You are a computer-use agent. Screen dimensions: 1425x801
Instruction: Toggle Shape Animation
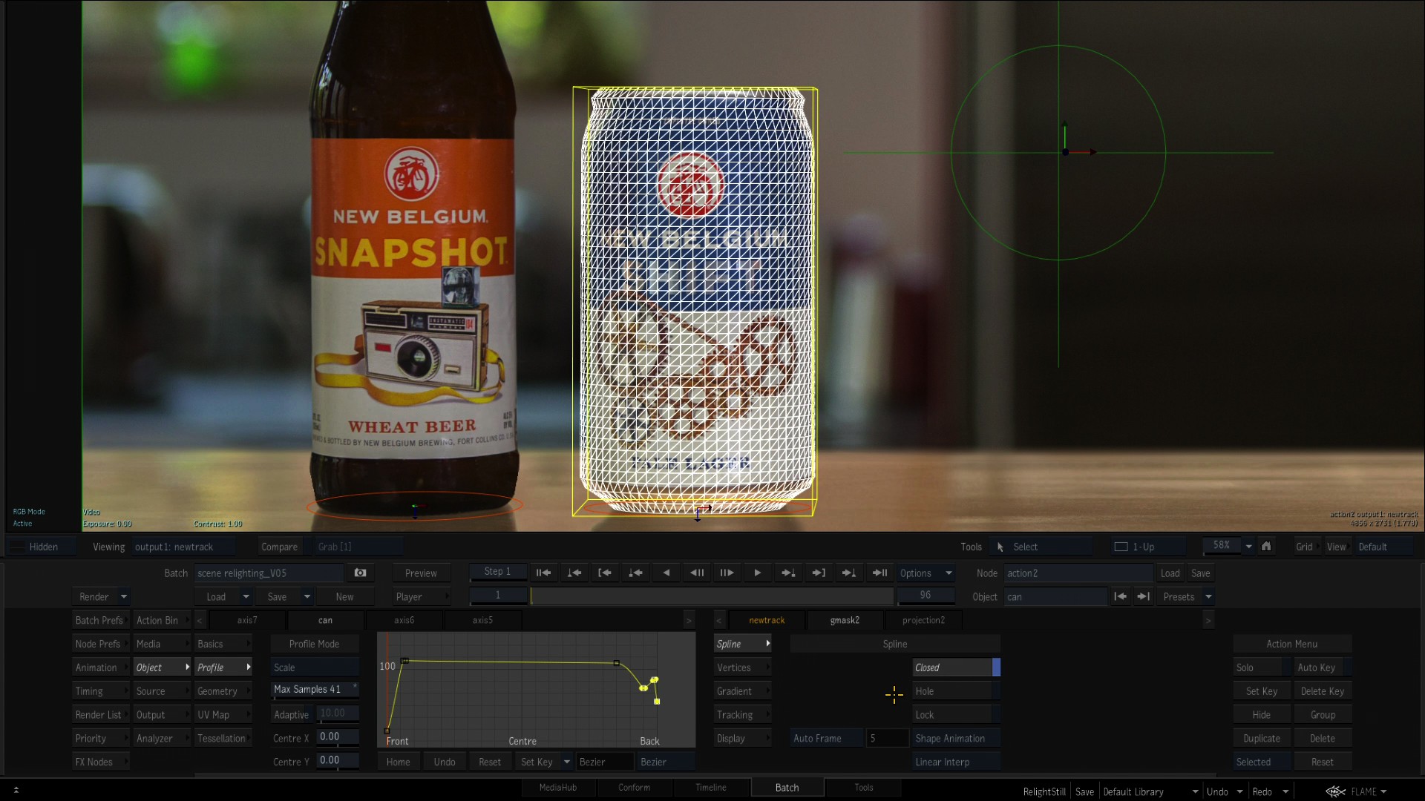point(956,739)
